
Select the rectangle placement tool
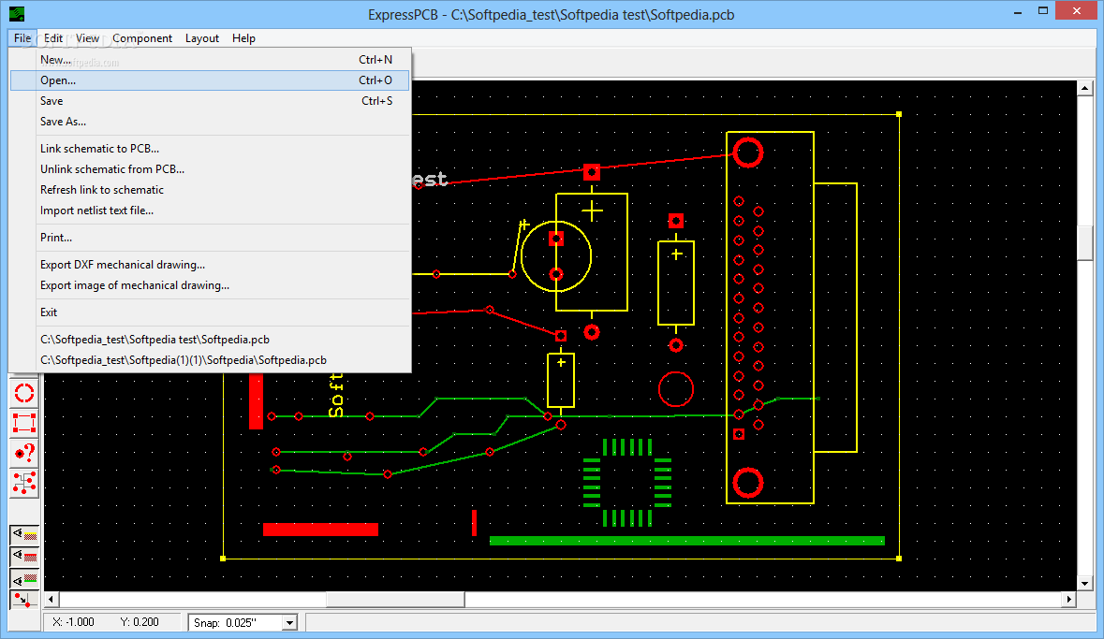[x=24, y=423]
